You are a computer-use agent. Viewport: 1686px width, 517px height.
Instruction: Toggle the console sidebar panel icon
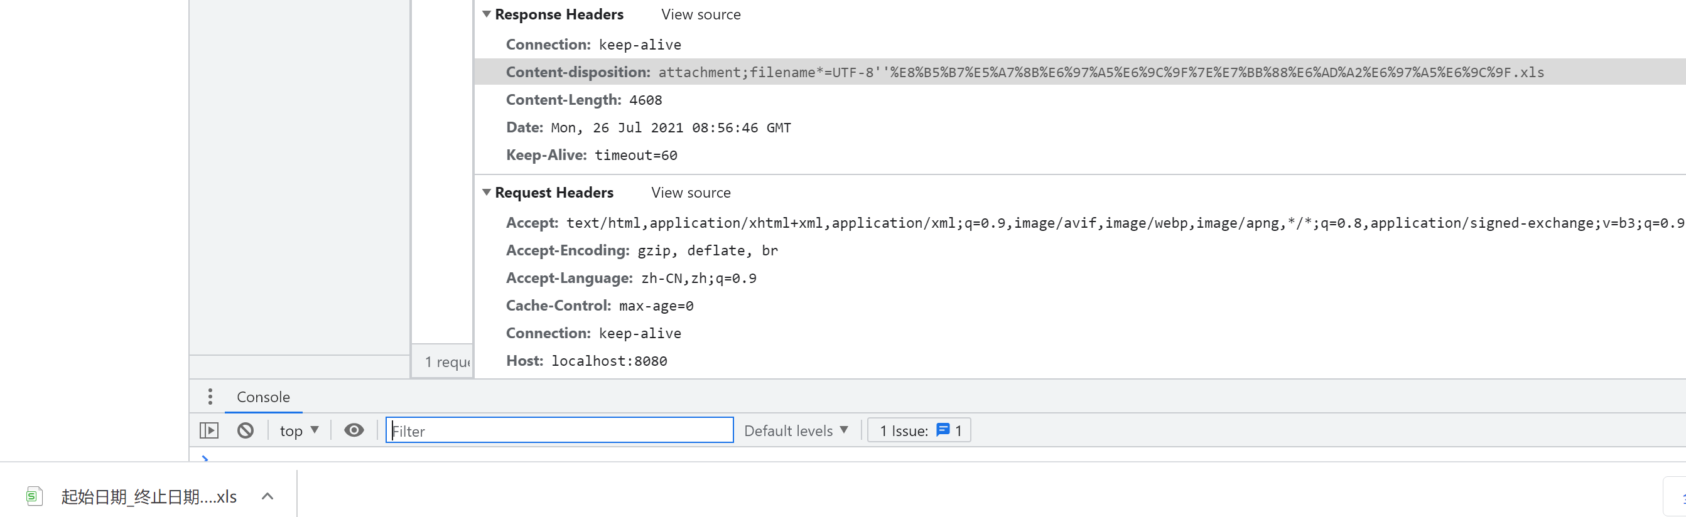point(208,430)
